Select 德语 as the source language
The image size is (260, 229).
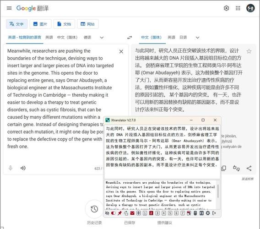pos(87,38)
